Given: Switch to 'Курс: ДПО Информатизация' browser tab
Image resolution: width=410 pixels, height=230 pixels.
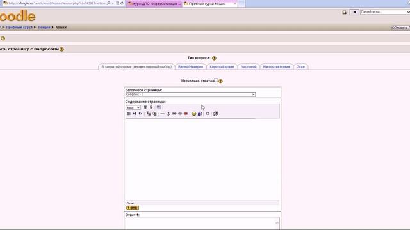Looking at the screenshot, I should coord(154,4).
